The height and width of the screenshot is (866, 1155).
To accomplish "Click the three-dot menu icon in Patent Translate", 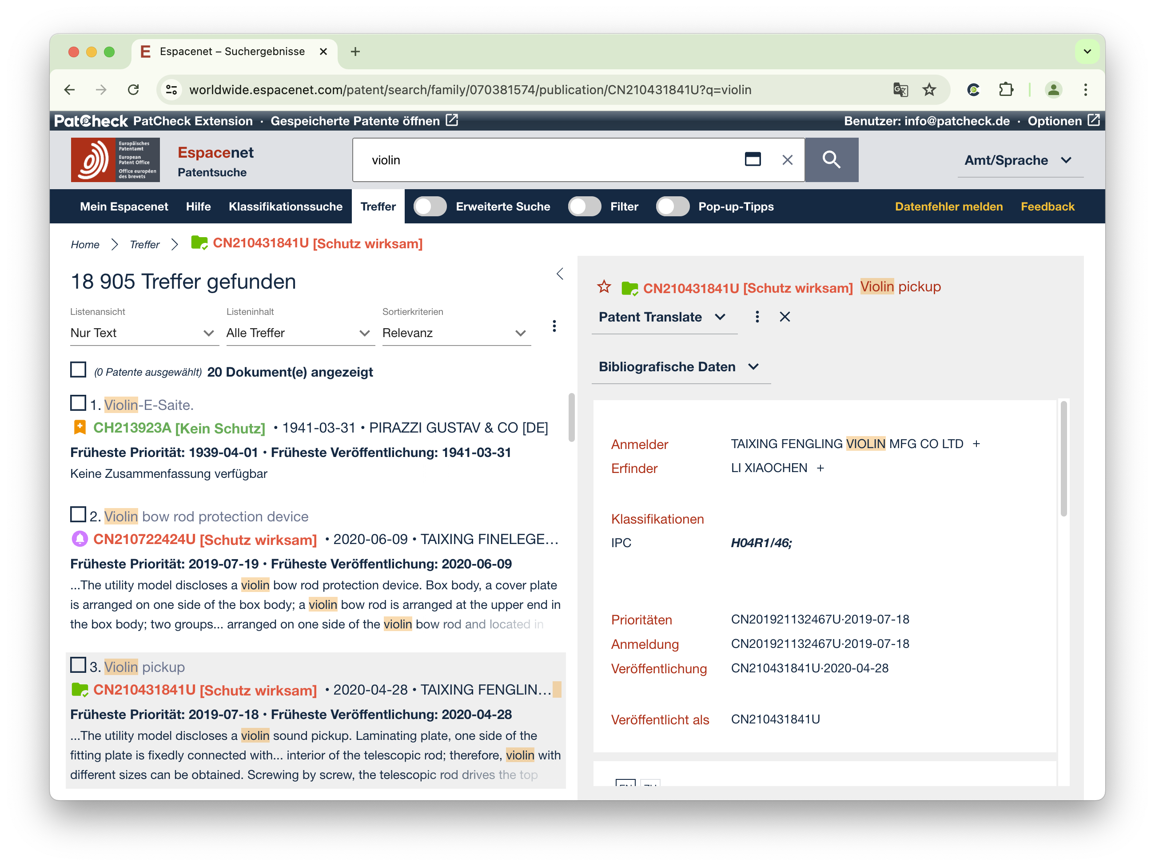I will click(x=757, y=317).
